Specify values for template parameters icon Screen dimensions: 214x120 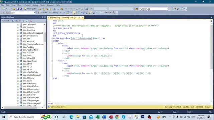[x=114, y=13]
